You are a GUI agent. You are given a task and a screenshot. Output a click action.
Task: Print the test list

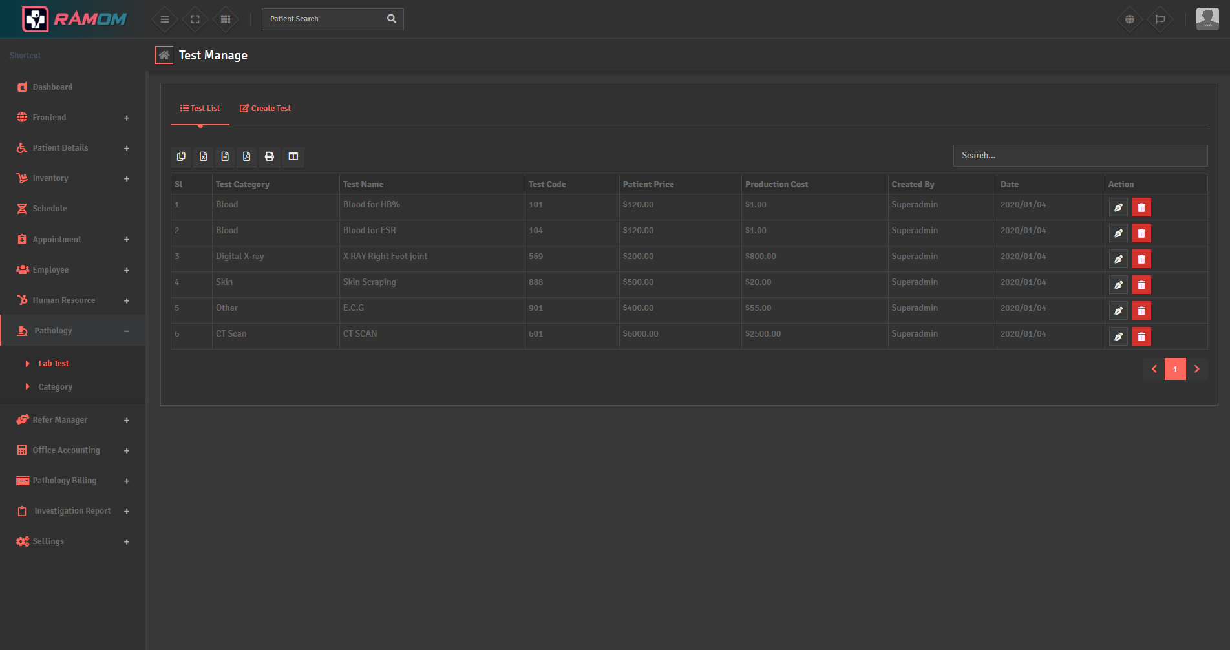(x=270, y=156)
